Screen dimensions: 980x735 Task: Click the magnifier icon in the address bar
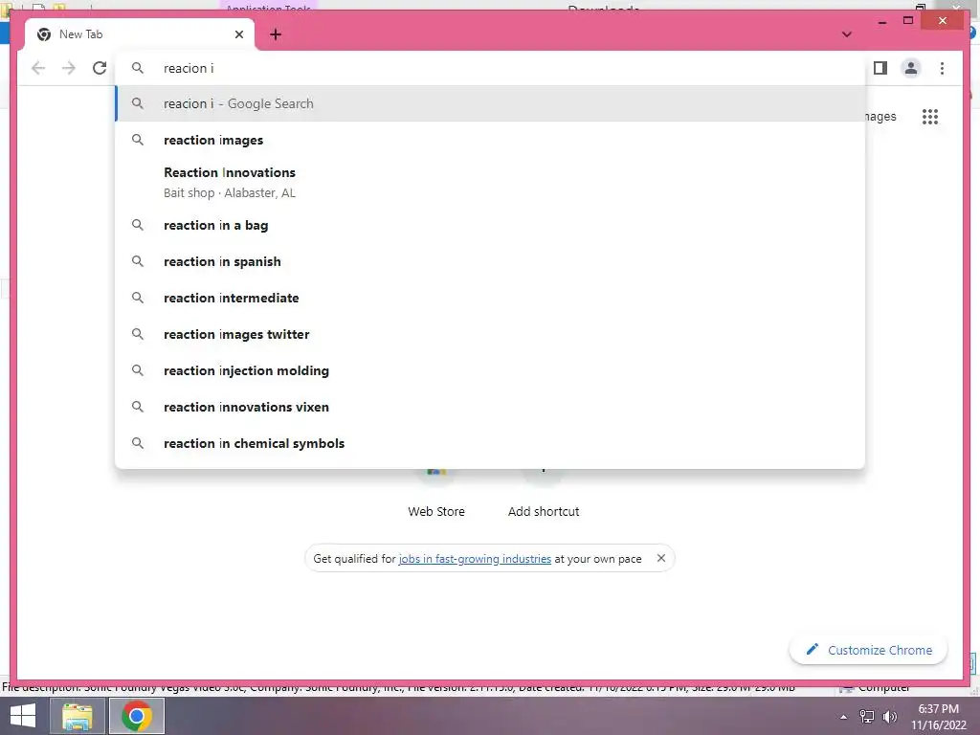pos(138,68)
